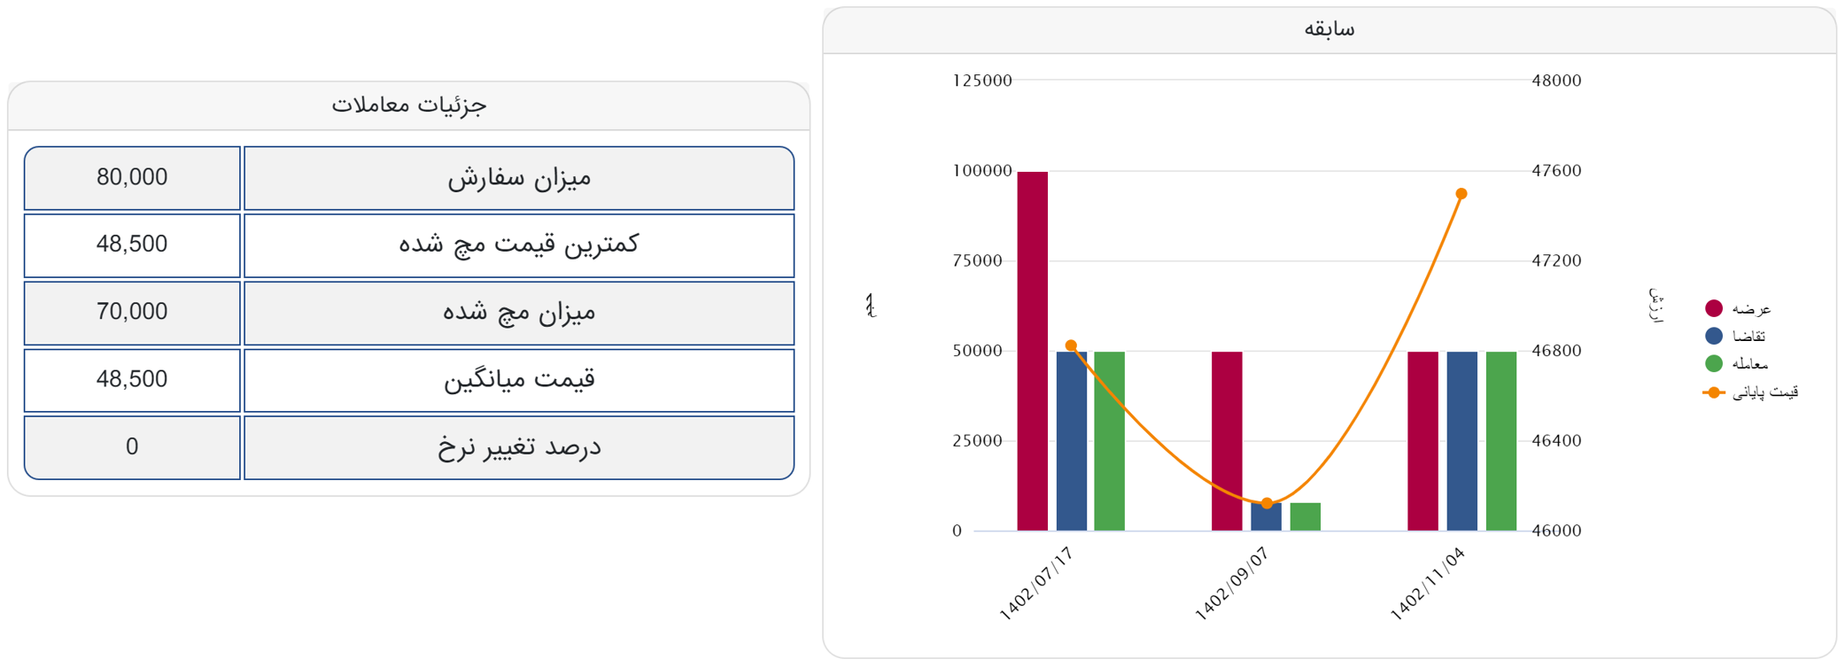This screenshot has height=667, width=1845.
Task: Select the green معامله bar for 1402/07/17
Action: click(x=1109, y=441)
